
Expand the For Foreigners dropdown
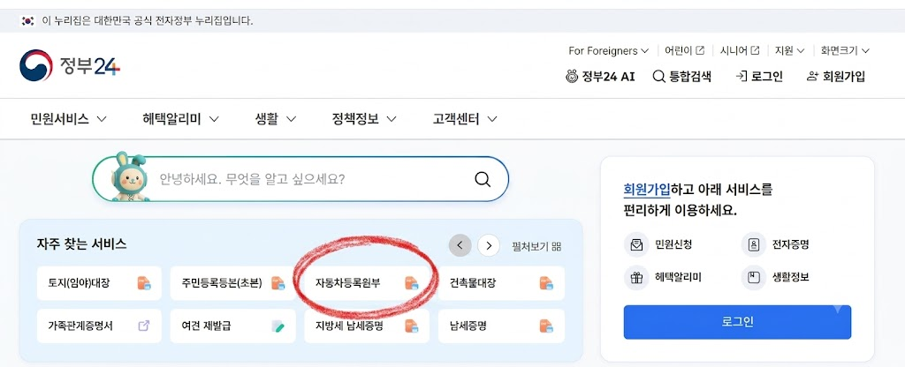point(608,50)
